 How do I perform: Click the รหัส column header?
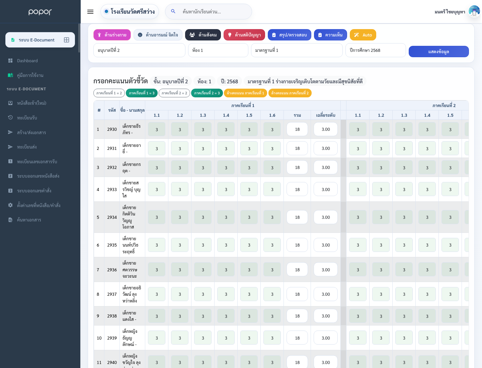112,110
